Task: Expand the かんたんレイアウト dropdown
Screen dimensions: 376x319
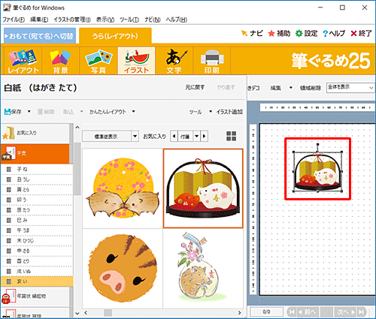Action: (134, 112)
